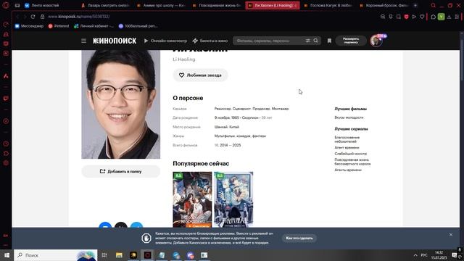Open 100балльный реп bookmark

[138, 26]
